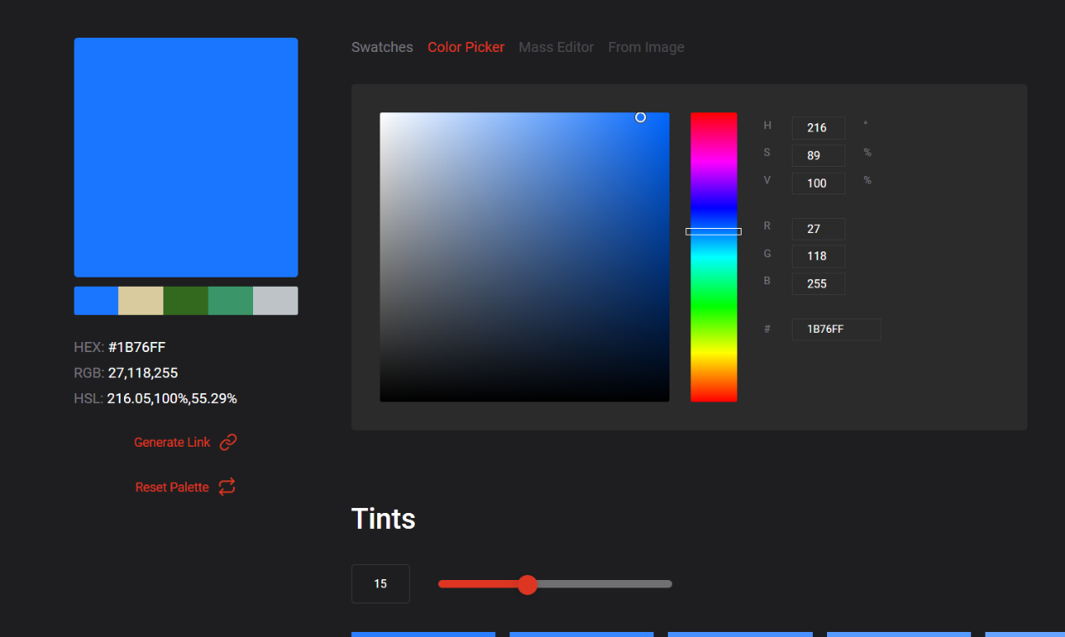Click the large blue color preview

click(185, 157)
